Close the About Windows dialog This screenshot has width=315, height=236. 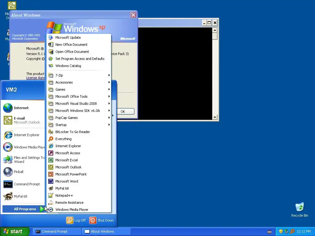point(133,15)
